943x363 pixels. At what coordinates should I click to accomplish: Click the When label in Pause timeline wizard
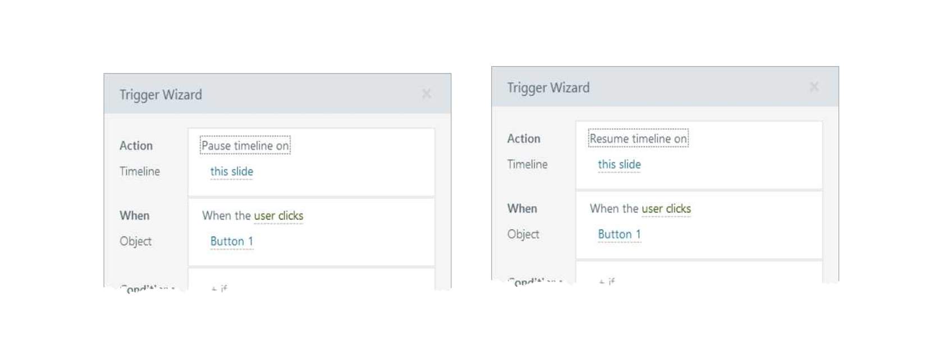click(x=135, y=216)
